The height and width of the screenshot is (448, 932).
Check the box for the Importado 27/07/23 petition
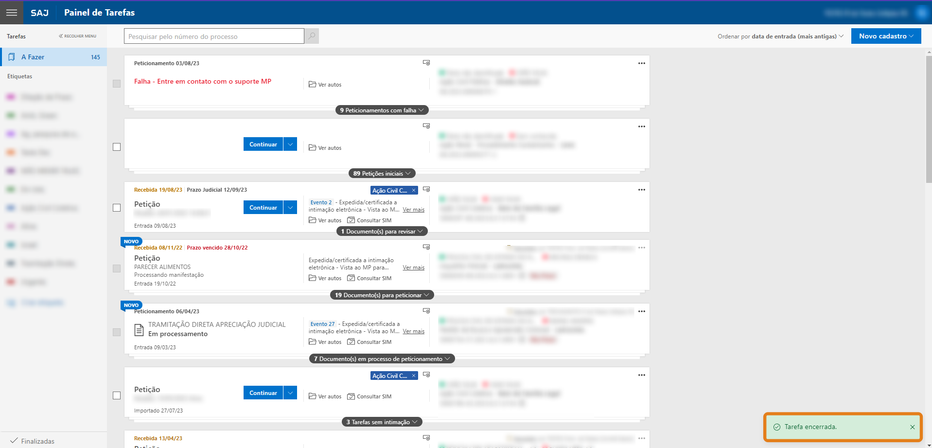click(x=117, y=395)
